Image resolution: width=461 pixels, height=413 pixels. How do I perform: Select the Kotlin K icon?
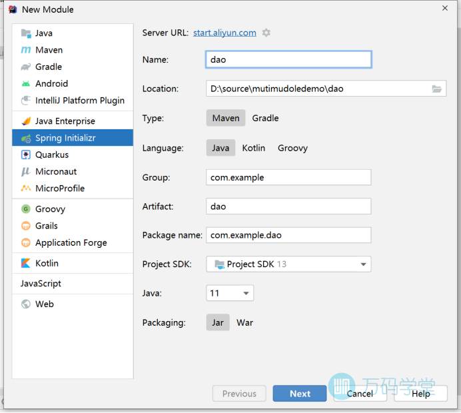click(26, 263)
